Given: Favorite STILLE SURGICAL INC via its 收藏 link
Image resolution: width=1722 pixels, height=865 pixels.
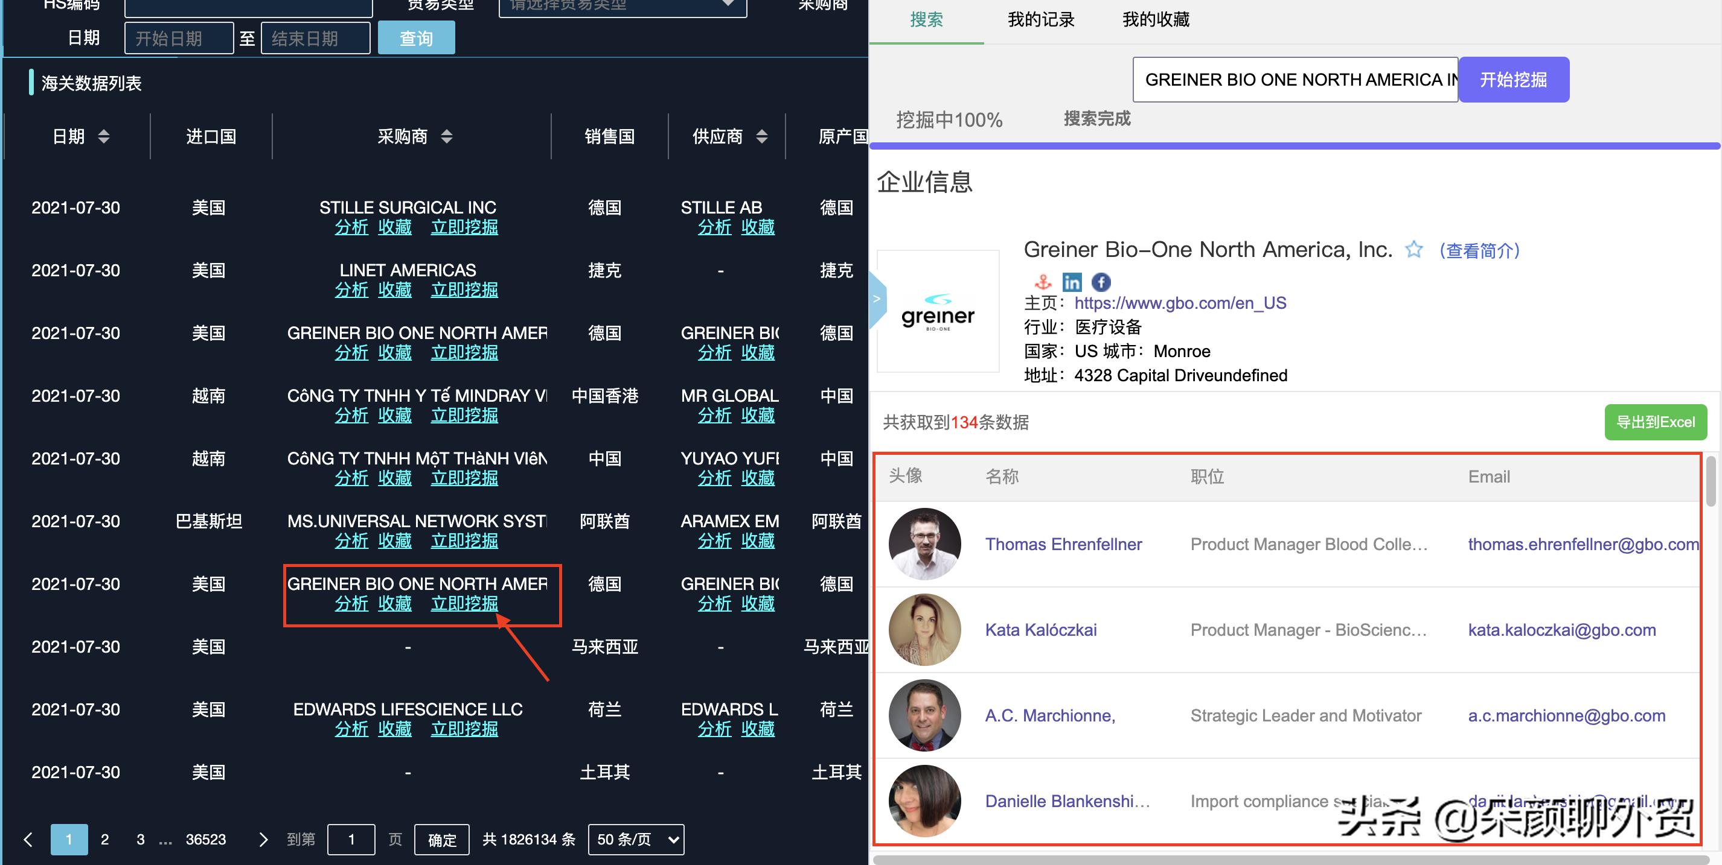Looking at the screenshot, I should click(395, 227).
